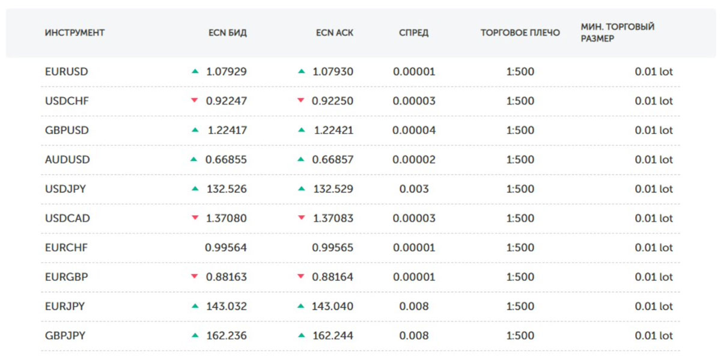Select the EURUSD instrument name

(x=67, y=72)
